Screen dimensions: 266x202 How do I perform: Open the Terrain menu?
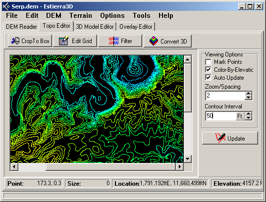tap(81, 16)
